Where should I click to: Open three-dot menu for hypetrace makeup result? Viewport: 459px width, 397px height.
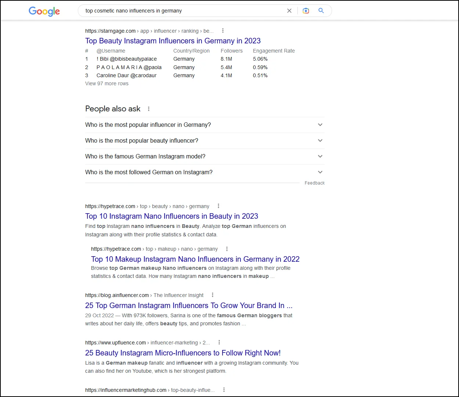[x=227, y=249]
